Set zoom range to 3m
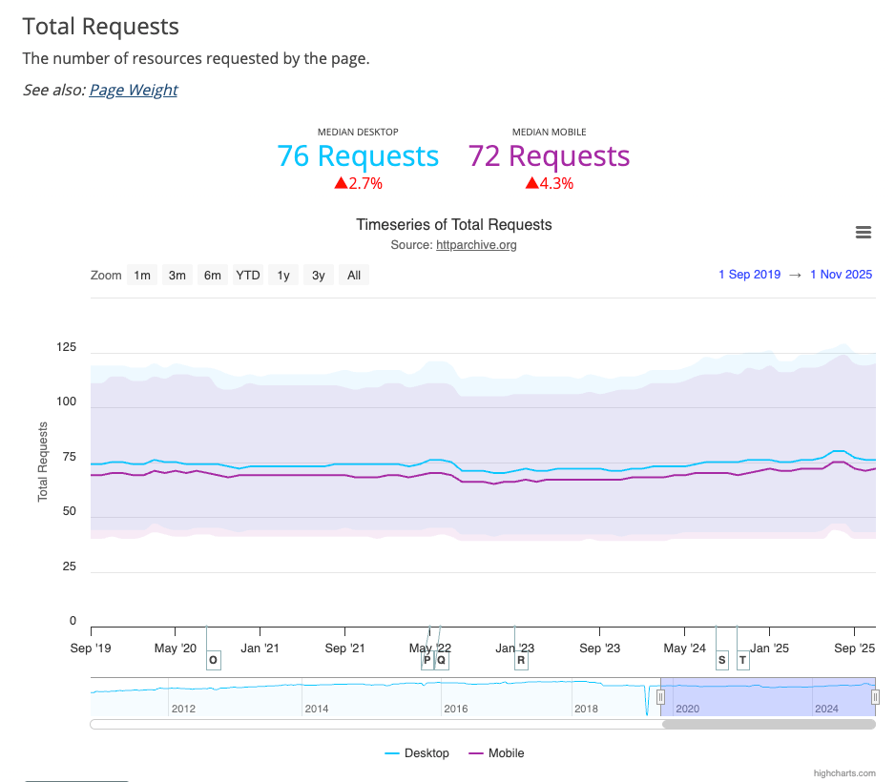 [177, 276]
